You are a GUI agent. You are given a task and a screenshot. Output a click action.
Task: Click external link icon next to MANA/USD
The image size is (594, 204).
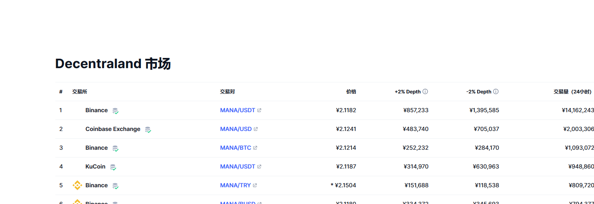256,129
